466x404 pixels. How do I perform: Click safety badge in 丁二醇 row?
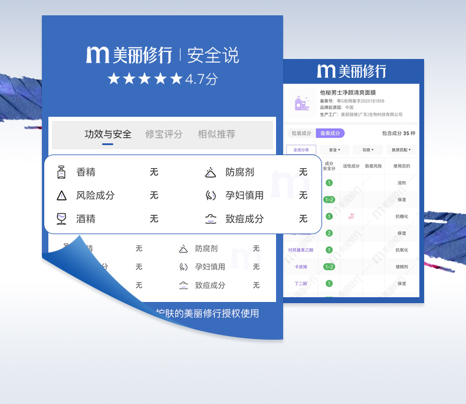[x=329, y=284]
